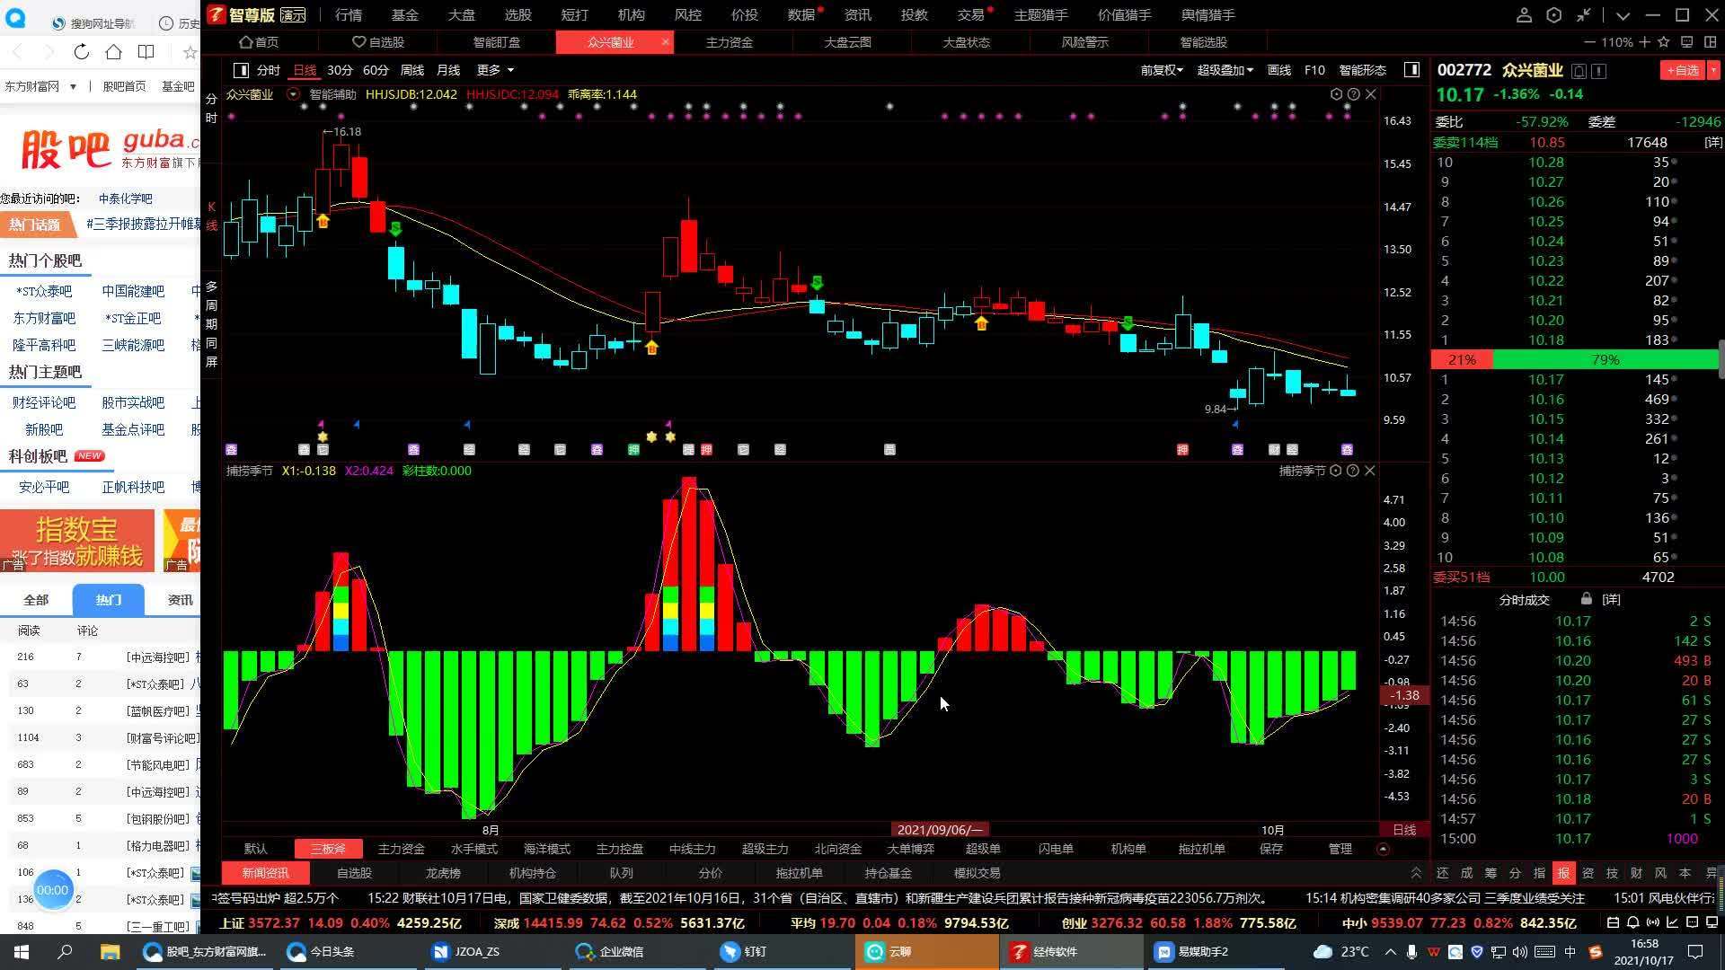Screen dimensions: 1725x970
Task: Click the broadcast signal icon in status bar
Action: pos(1653,922)
